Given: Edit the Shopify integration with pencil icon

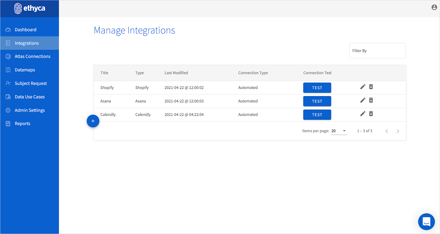Looking at the screenshot, I should point(363,87).
